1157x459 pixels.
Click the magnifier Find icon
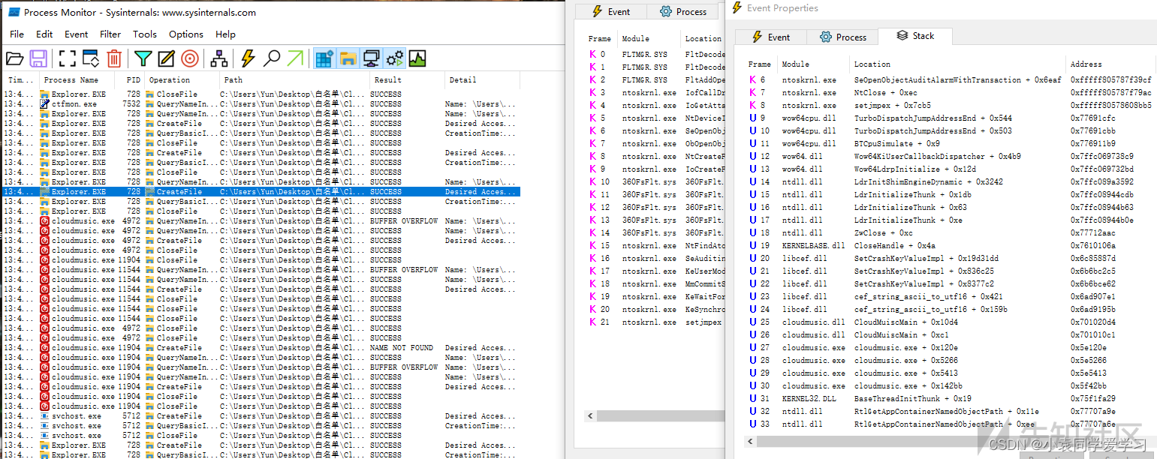tap(271, 58)
